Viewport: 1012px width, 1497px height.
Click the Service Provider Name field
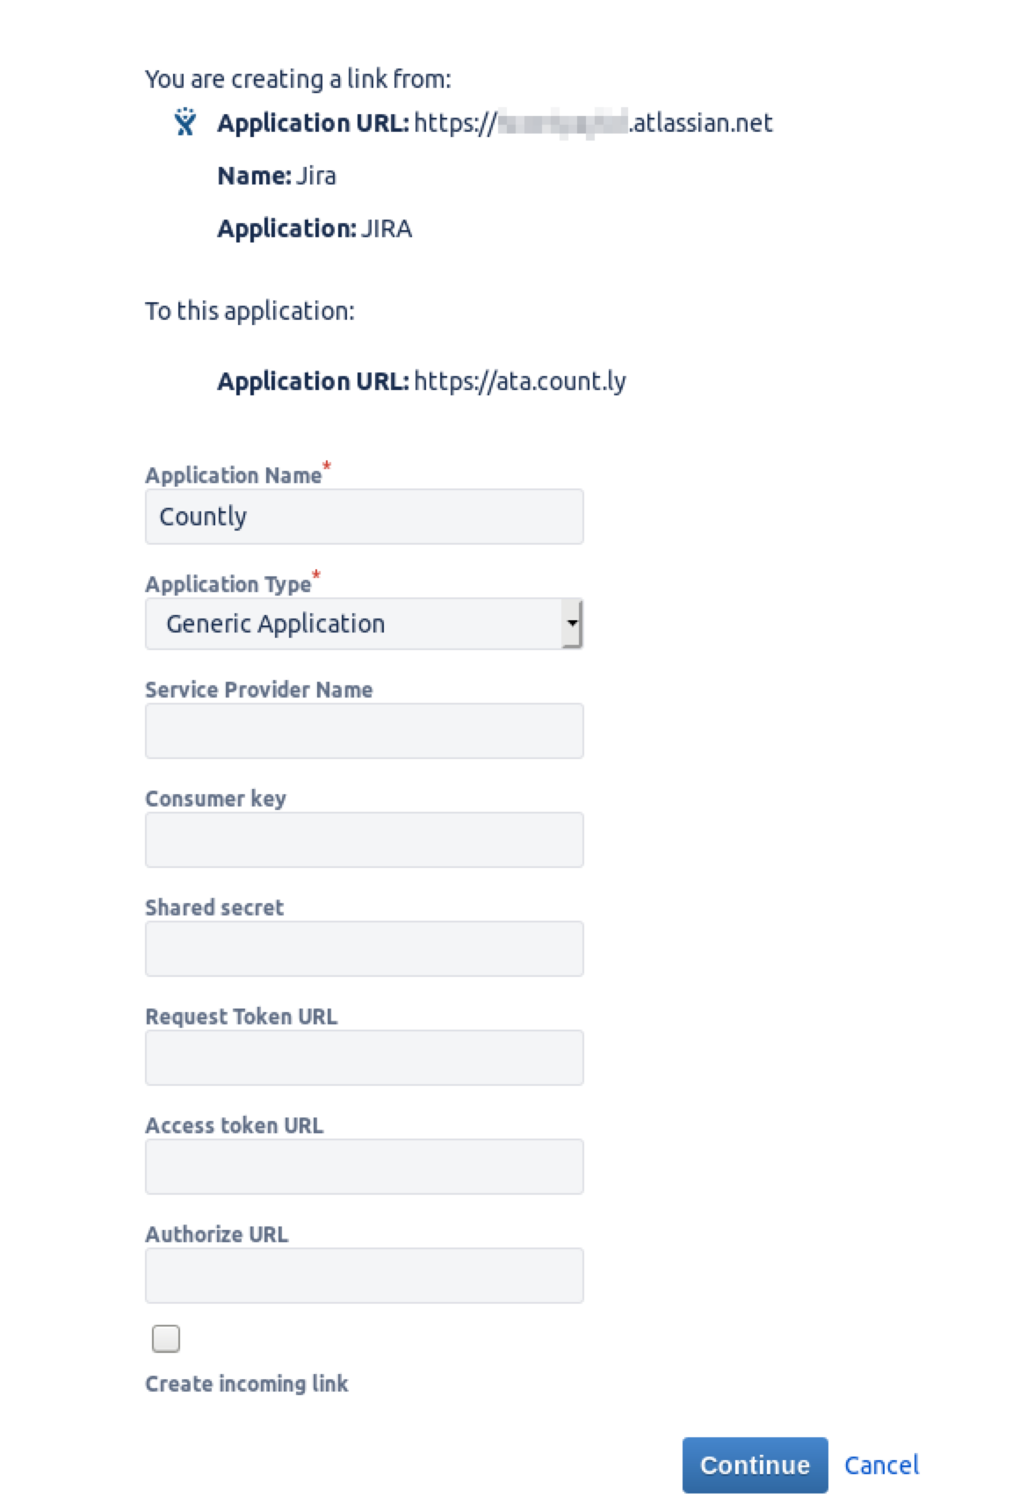coord(364,730)
